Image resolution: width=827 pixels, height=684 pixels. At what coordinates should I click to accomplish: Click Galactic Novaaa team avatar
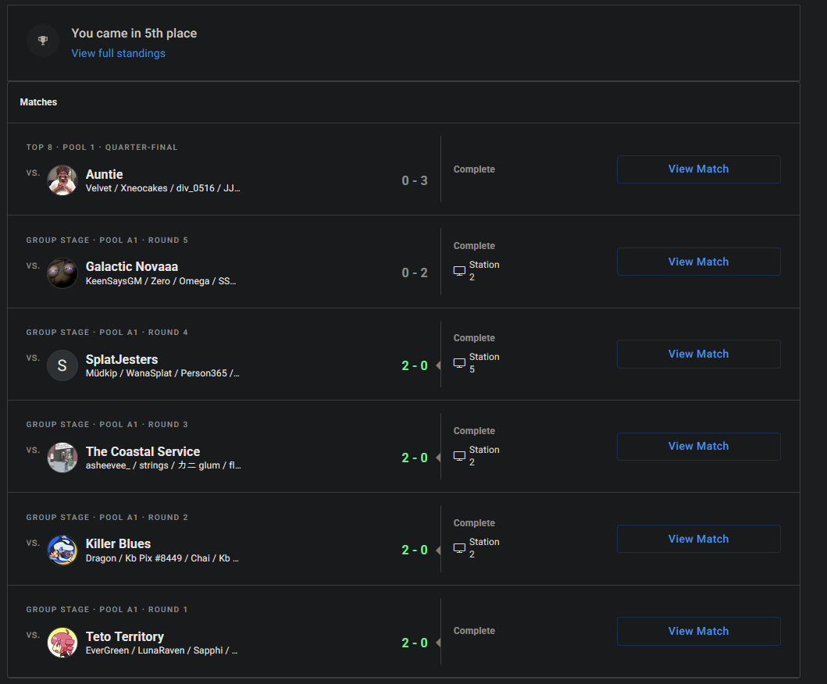pos(62,273)
